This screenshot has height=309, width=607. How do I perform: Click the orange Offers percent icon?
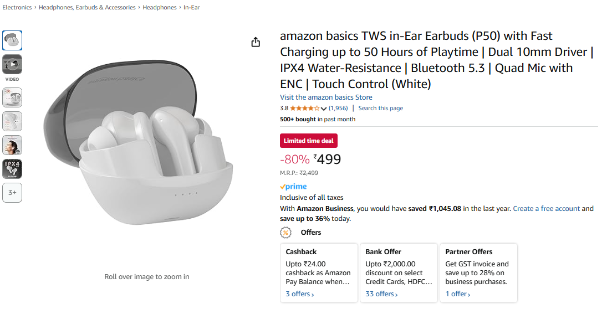[x=285, y=233]
